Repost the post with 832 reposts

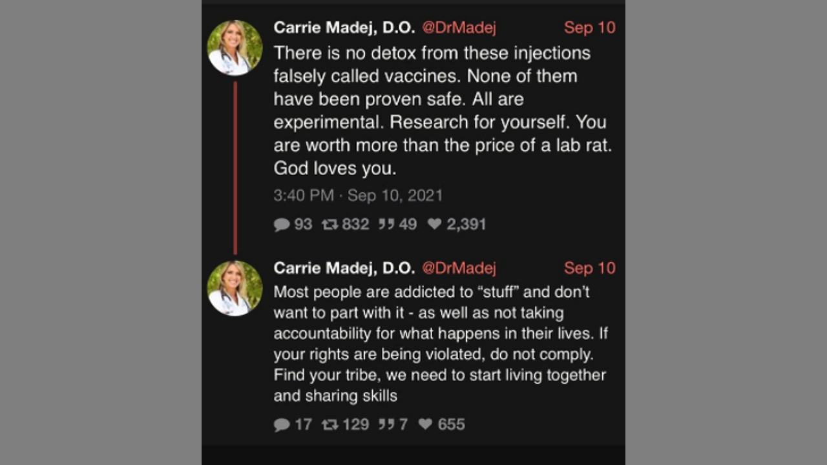(x=330, y=224)
